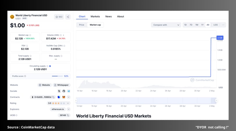
Task: Click the 2.12B chart value label
Action: pyautogui.click(x=220, y=38)
